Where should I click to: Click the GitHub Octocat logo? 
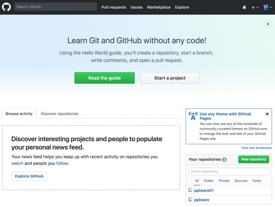point(6,7)
